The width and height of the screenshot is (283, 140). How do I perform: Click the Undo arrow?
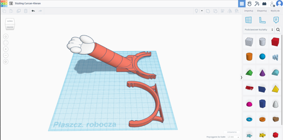33,11
